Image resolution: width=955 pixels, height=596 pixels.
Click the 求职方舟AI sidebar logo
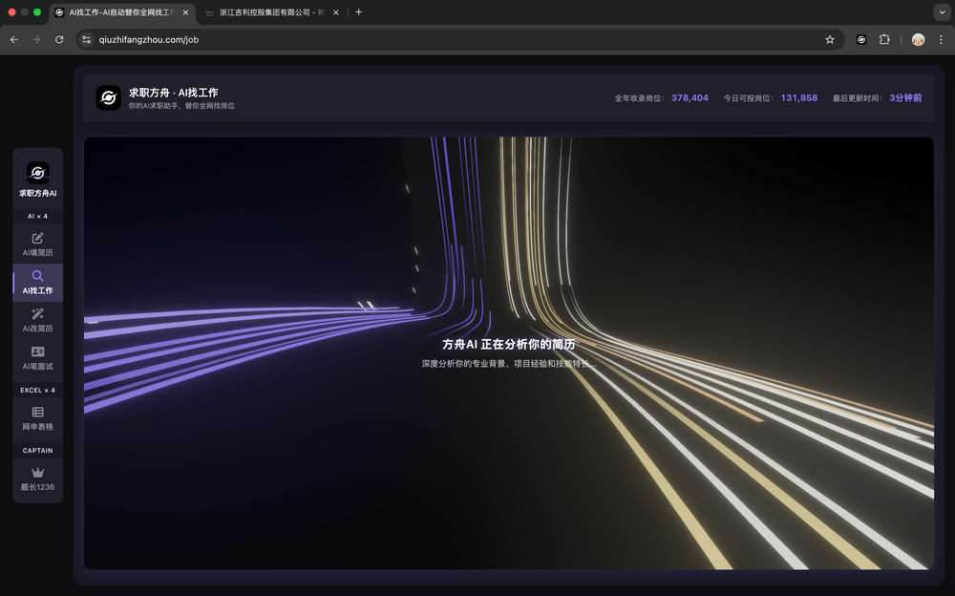[38, 172]
